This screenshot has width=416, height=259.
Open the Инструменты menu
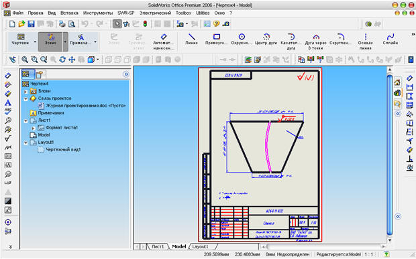point(98,13)
